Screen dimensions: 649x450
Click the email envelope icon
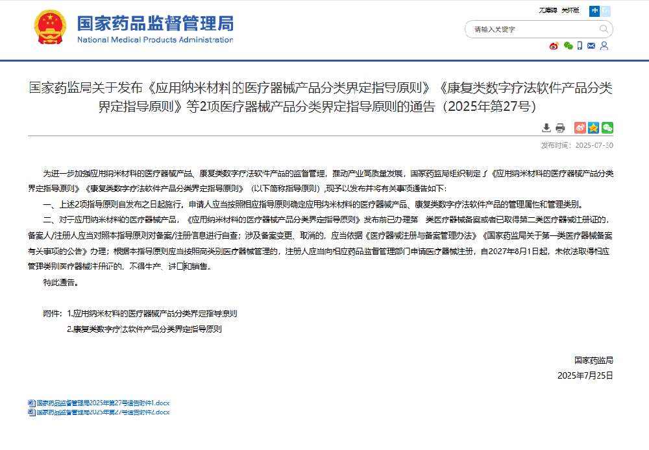[592, 46]
